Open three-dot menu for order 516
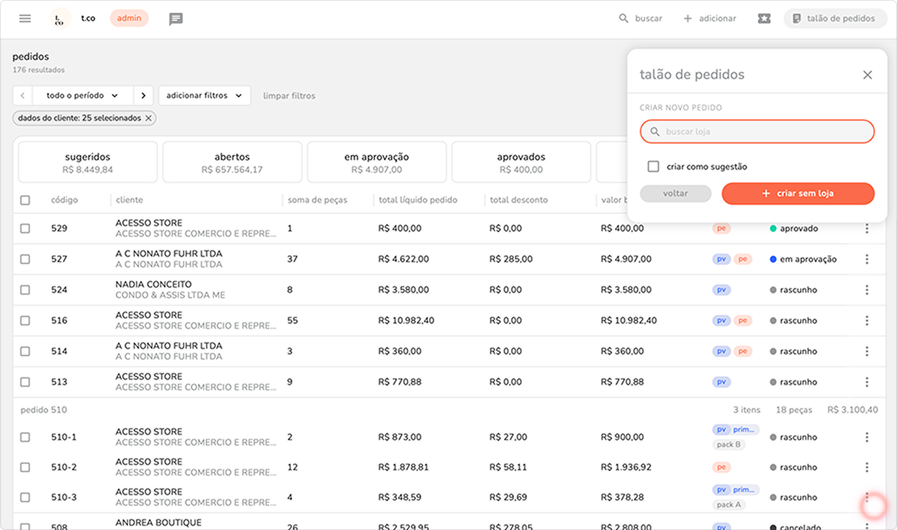This screenshot has height=530, width=897. [867, 321]
